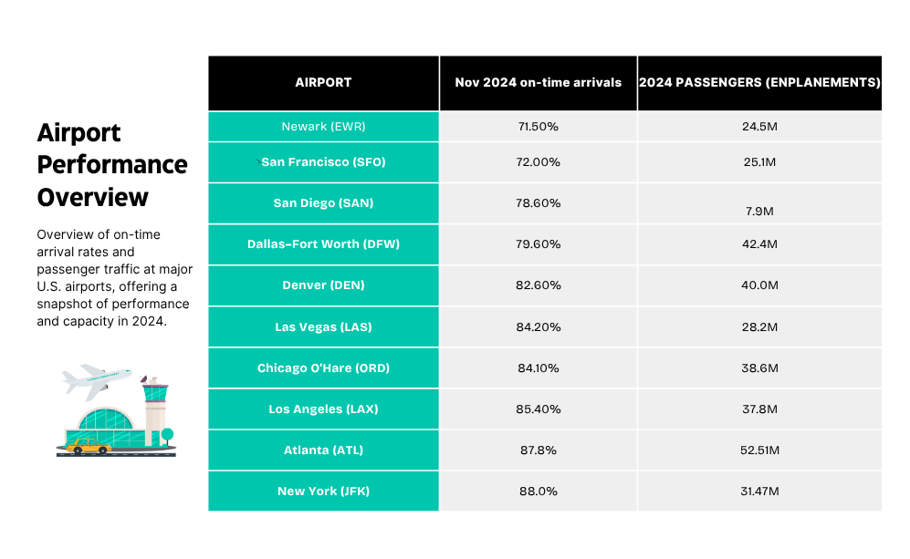The height and width of the screenshot is (559, 910).
Task: Click the 88.0% on-time value for JFK
Action: pyautogui.click(x=539, y=492)
